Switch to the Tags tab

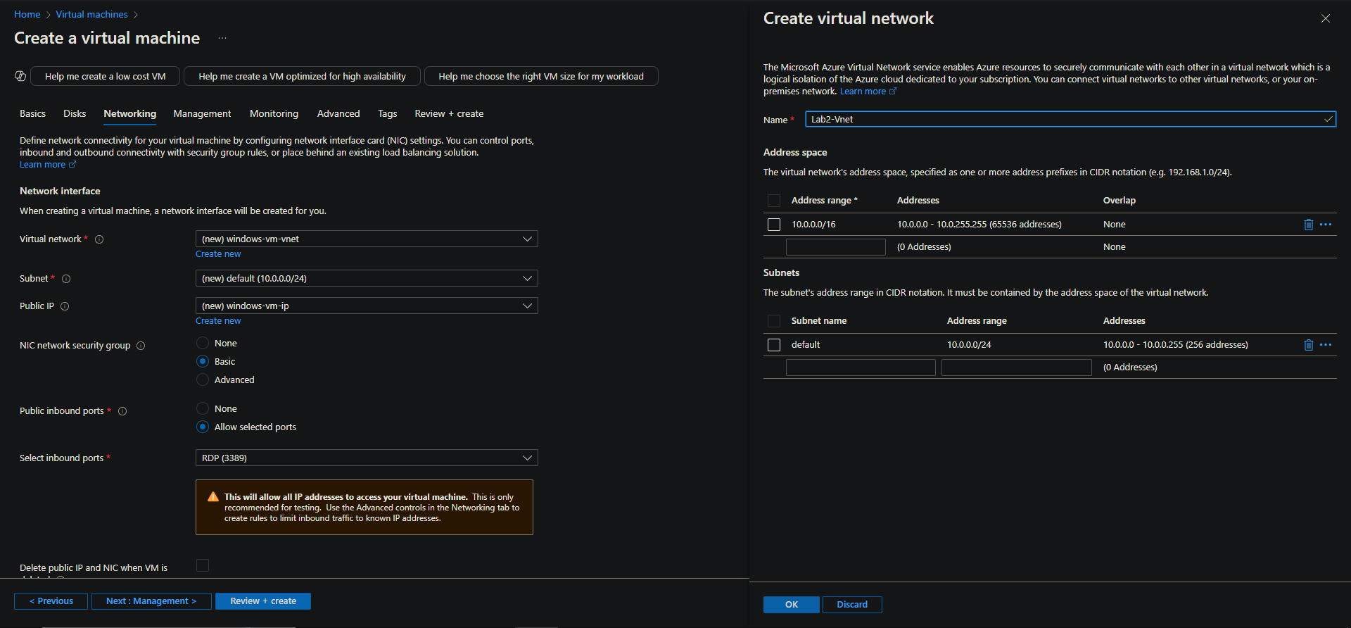pyautogui.click(x=387, y=113)
